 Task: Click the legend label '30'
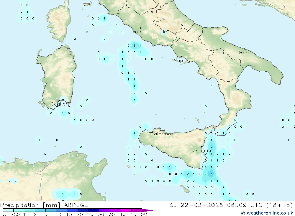tap(101, 214)
